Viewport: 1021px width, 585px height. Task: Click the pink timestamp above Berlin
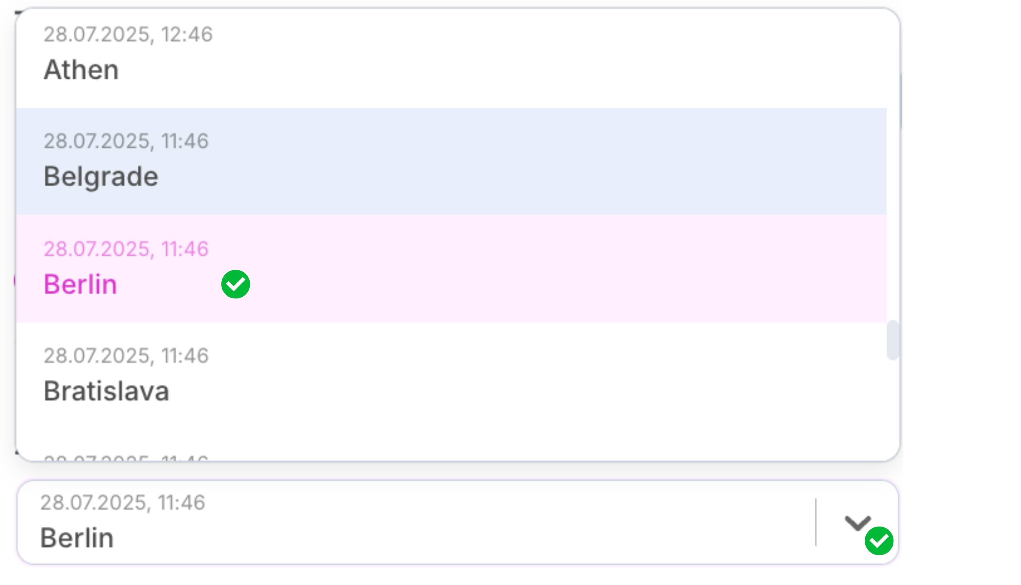point(126,249)
